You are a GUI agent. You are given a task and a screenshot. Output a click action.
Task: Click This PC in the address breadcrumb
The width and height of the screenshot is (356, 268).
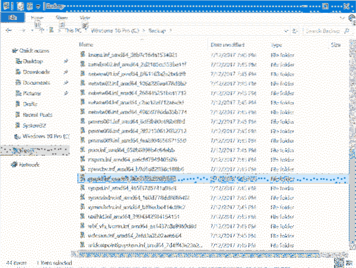click(x=73, y=31)
